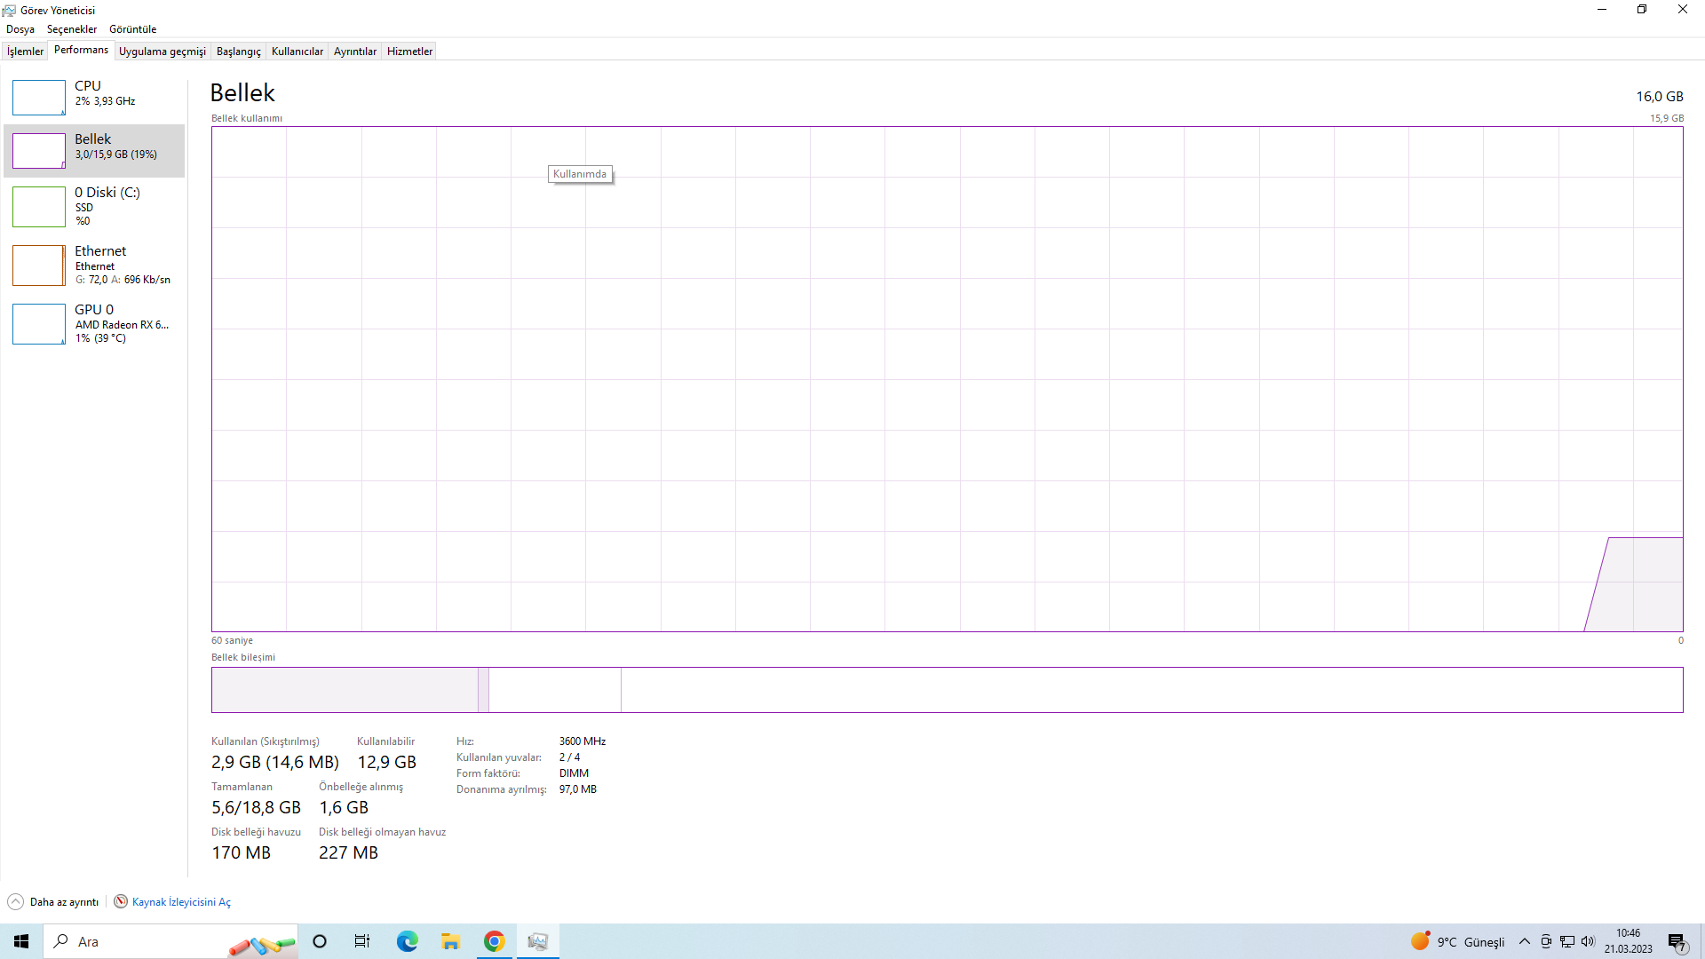
Task: Open the Başlangıç tab
Action: (x=238, y=52)
